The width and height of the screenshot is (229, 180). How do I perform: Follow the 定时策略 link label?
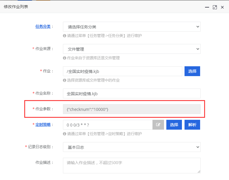(x=43, y=125)
